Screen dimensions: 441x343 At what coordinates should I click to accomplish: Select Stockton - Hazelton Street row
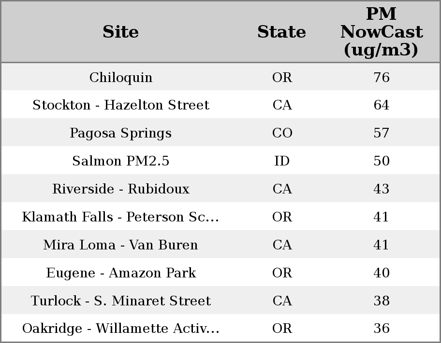click(121, 105)
